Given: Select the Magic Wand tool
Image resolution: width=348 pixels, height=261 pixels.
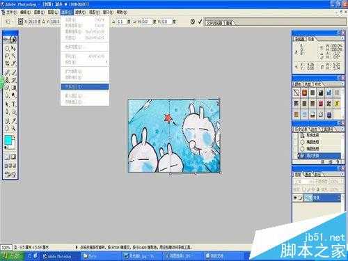Looking at the screenshot, I should [x=13, y=56].
